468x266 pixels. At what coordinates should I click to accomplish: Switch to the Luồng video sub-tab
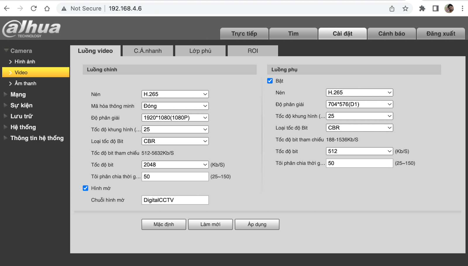[x=95, y=51]
